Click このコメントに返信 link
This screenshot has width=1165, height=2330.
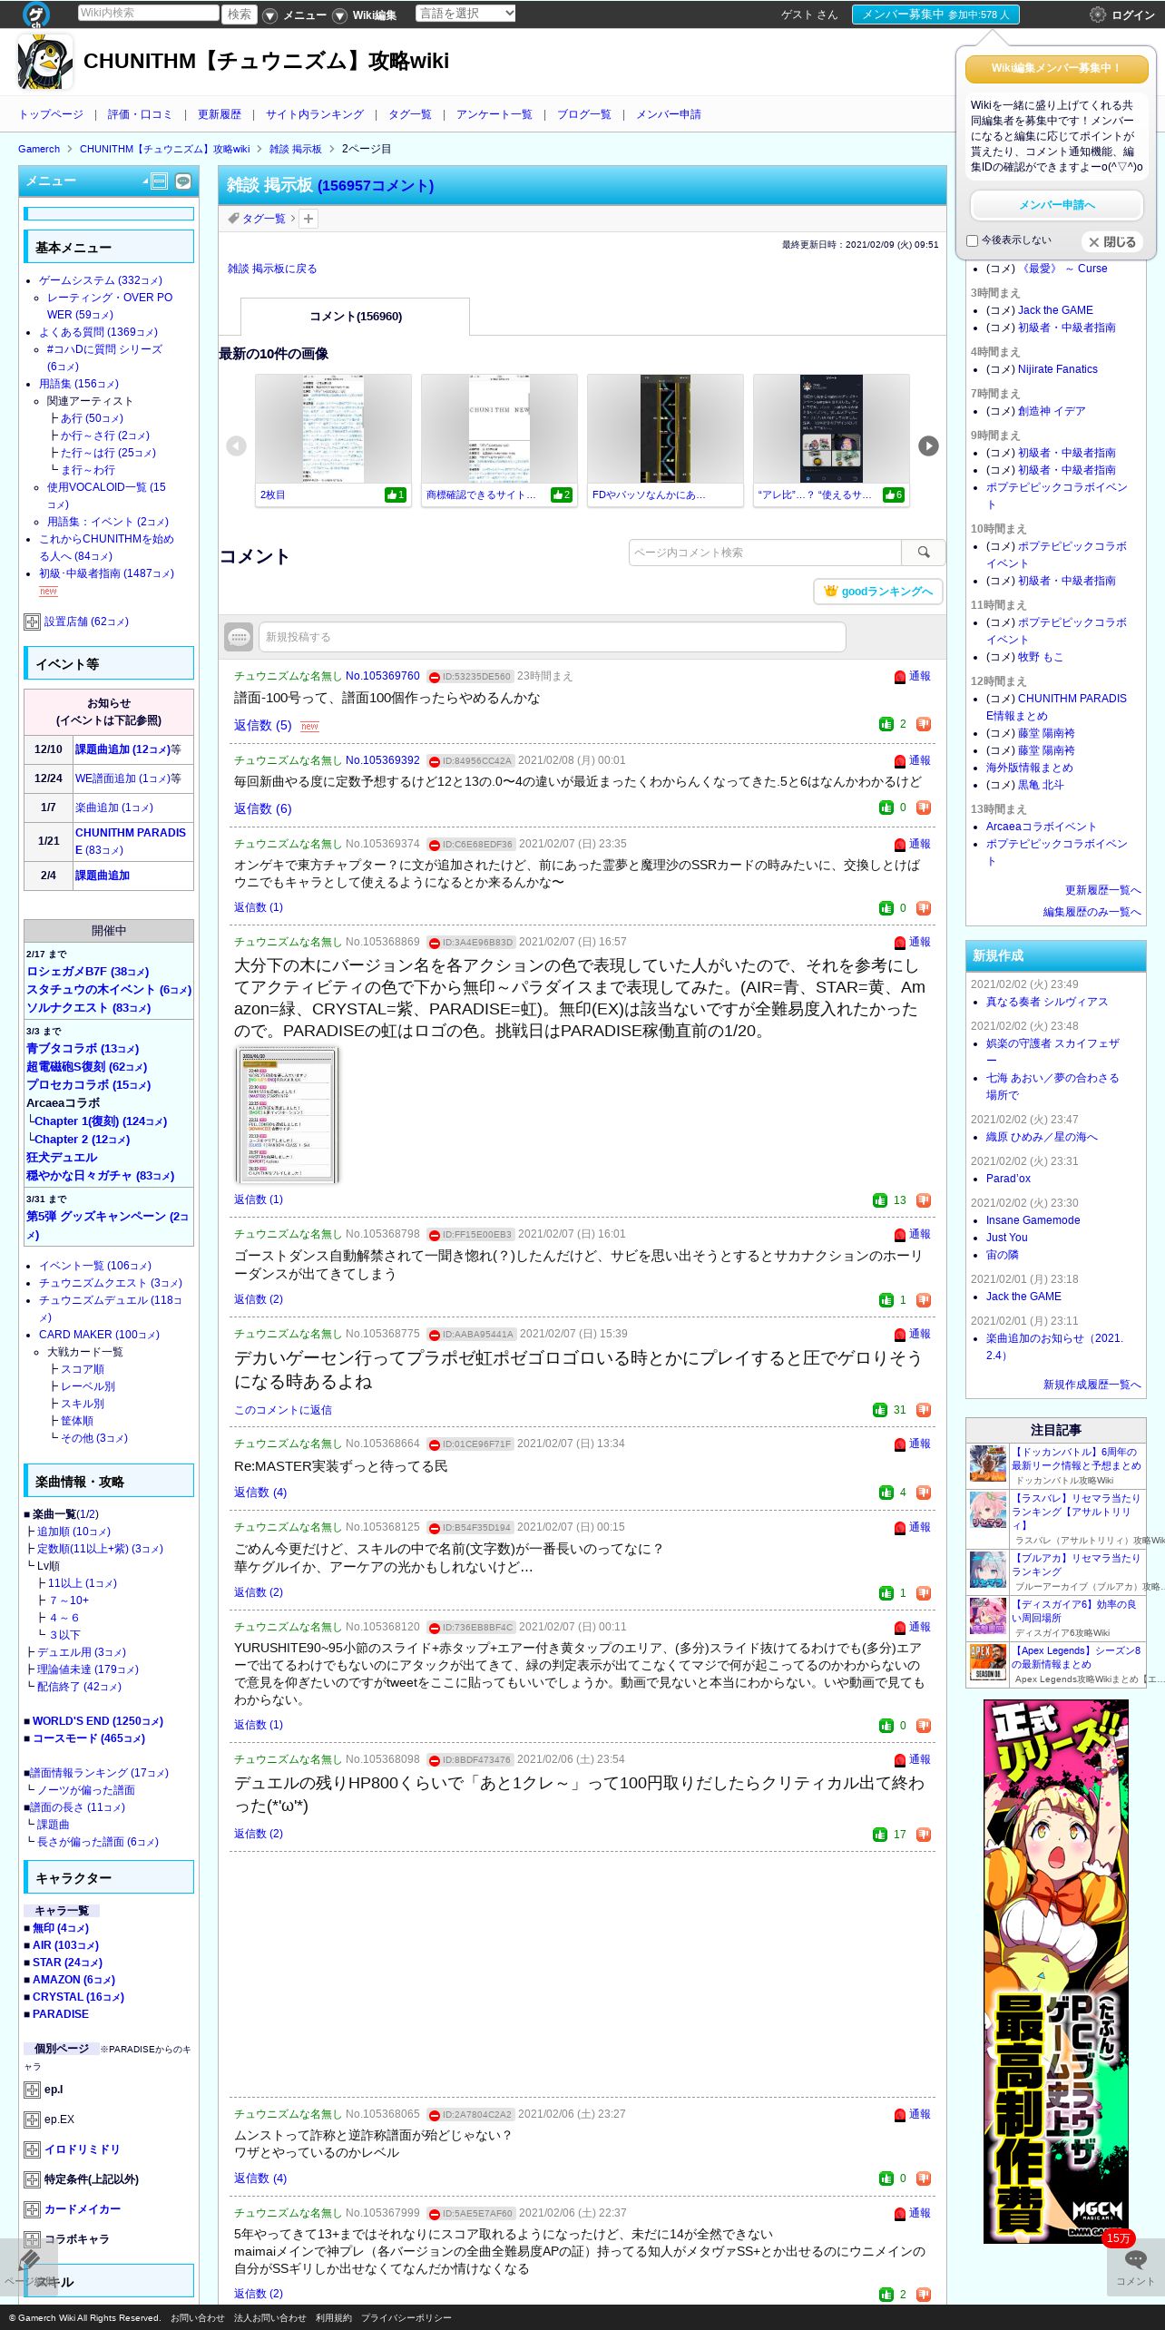283,1410
